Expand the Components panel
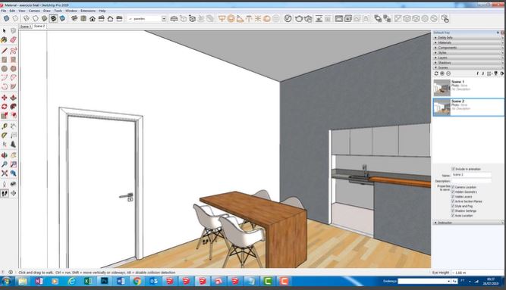The image size is (506, 290). pyautogui.click(x=468, y=48)
